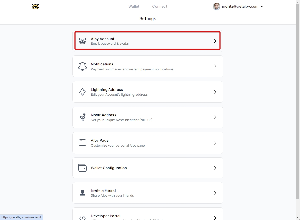Expand Notifications using its right chevron
Viewport: 300px width, 220px height.
click(215, 66)
